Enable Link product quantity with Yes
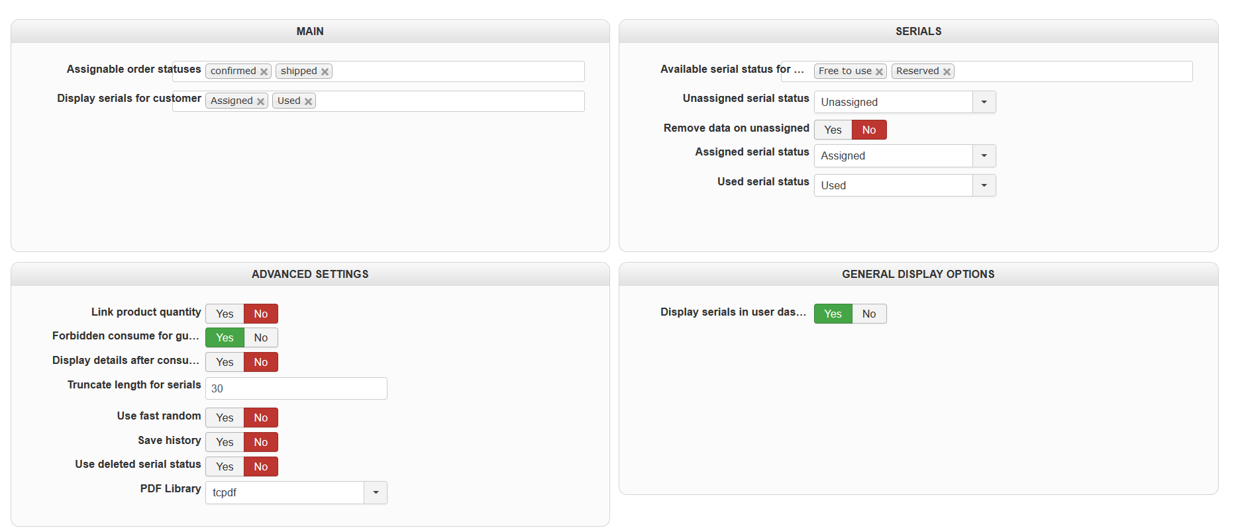 [x=225, y=314]
